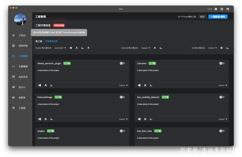Go to 引擎管理 in sidebar
Image resolution: width=242 pixels, height=157 pixels.
pyautogui.click(x=20, y=66)
